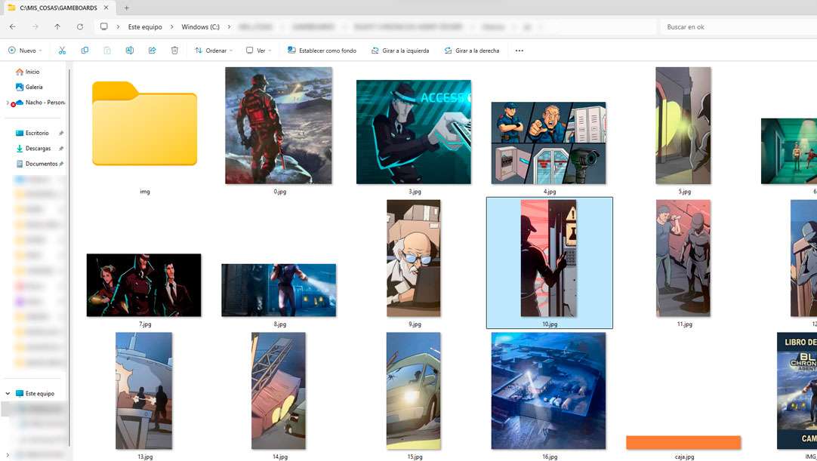Close the GAMEBOARDS tab
Viewport: 817px width, 461px height.
106,8
